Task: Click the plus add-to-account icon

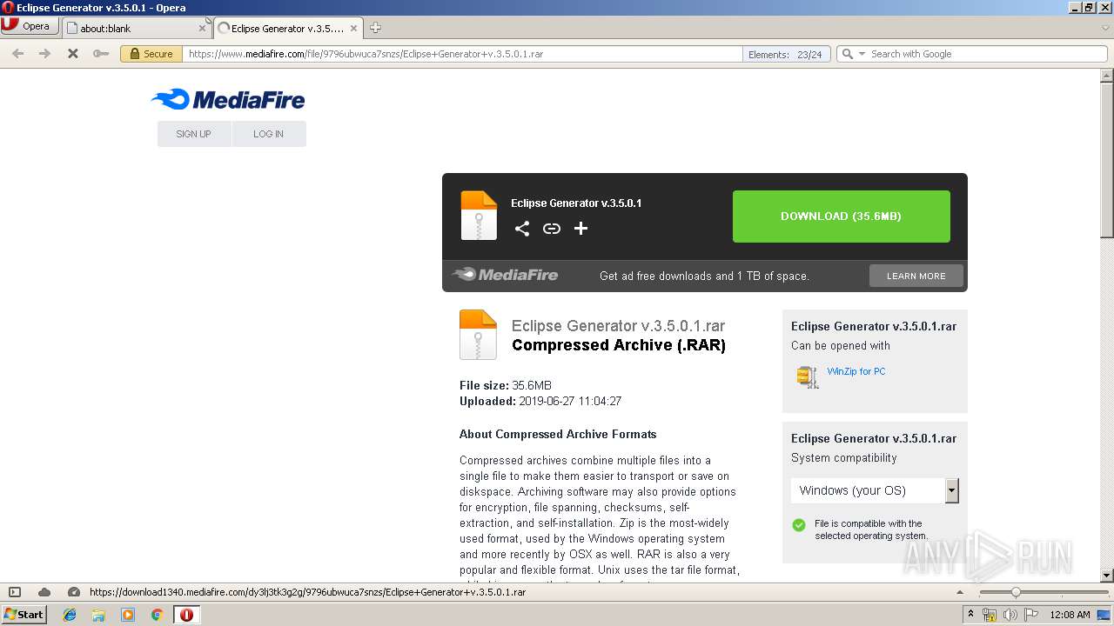Action: click(x=581, y=228)
